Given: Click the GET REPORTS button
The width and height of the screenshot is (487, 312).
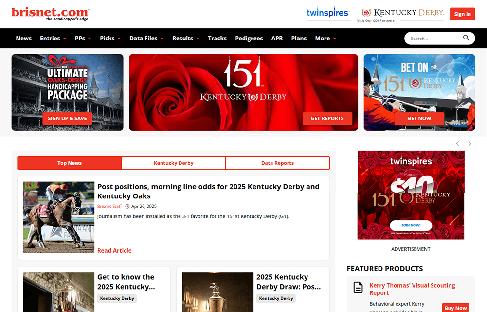Looking at the screenshot, I should pyautogui.click(x=327, y=118).
